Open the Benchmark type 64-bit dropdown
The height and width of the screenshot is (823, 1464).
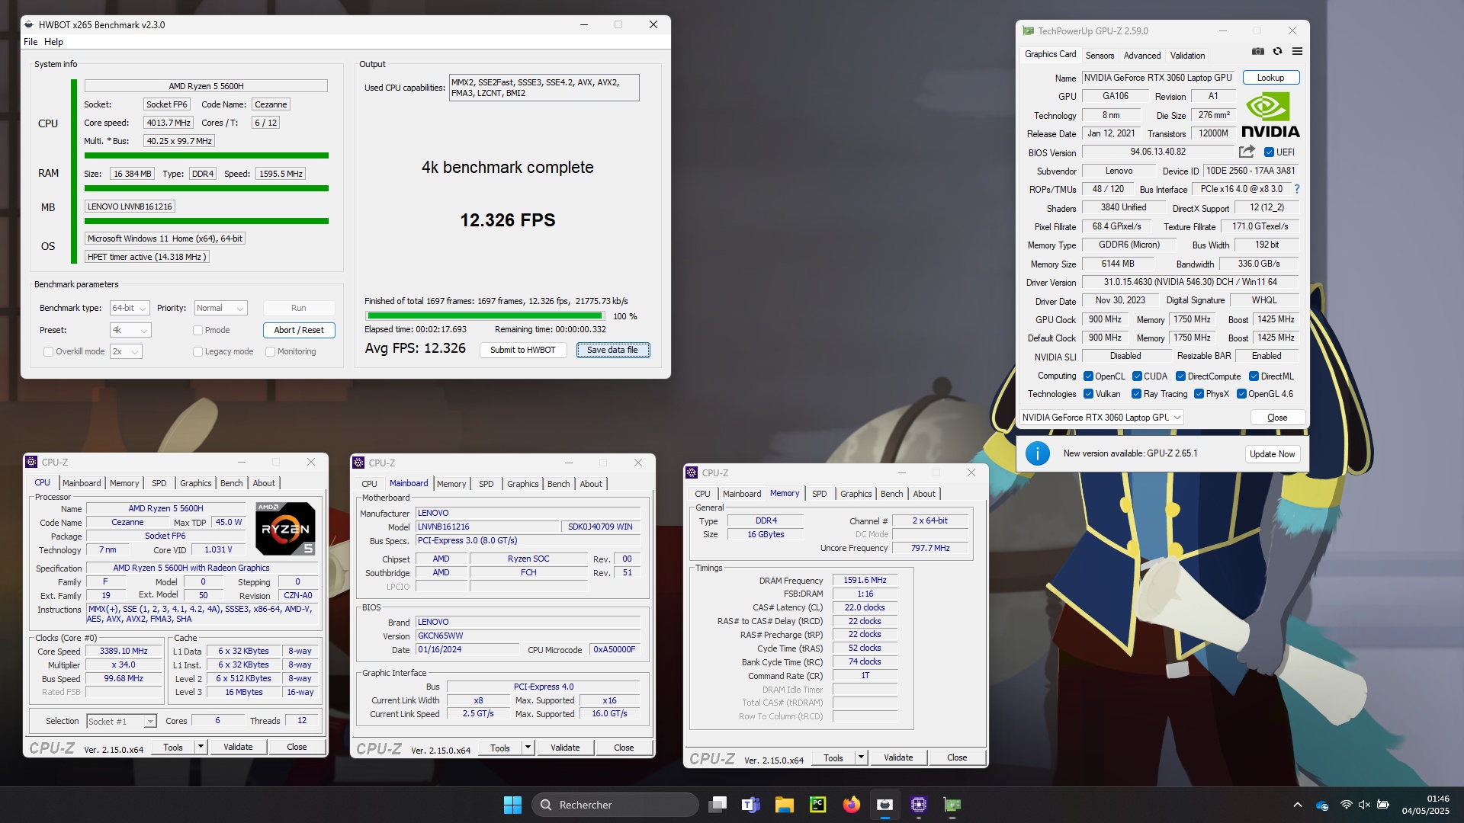click(x=130, y=308)
